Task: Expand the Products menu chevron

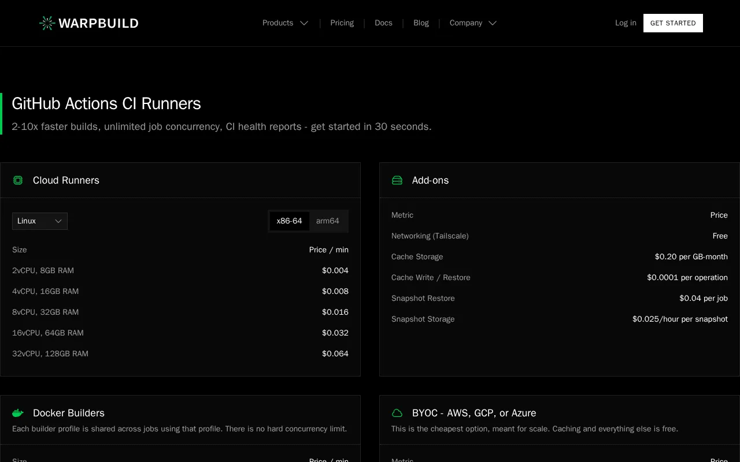Action: click(x=304, y=23)
